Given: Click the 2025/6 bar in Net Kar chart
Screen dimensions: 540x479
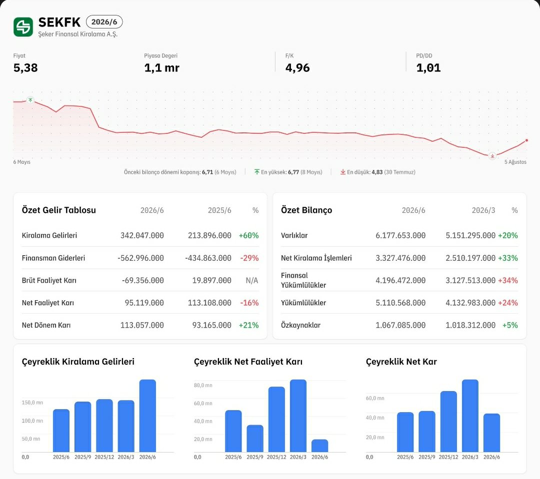Looking at the screenshot, I should click(x=405, y=432).
